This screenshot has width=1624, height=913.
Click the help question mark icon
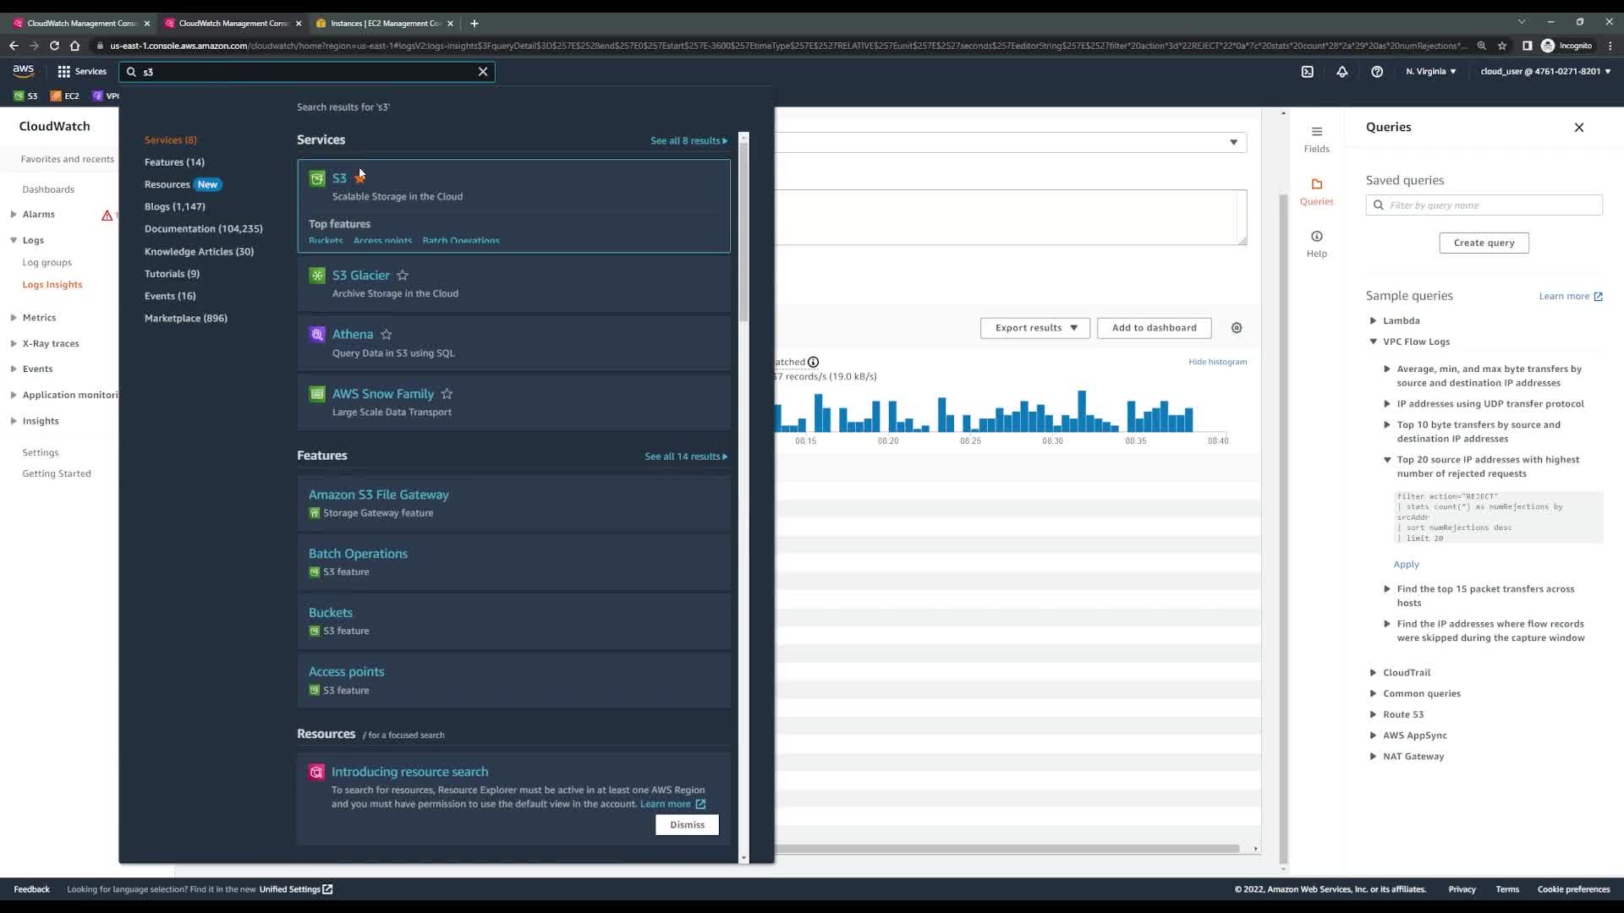(x=1376, y=72)
